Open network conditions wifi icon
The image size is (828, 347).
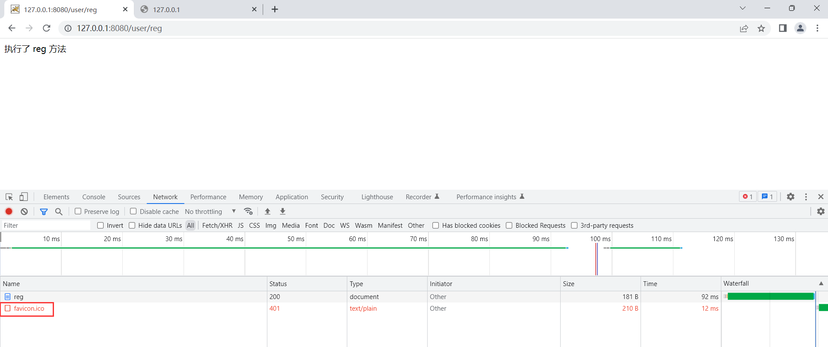pyautogui.click(x=248, y=211)
